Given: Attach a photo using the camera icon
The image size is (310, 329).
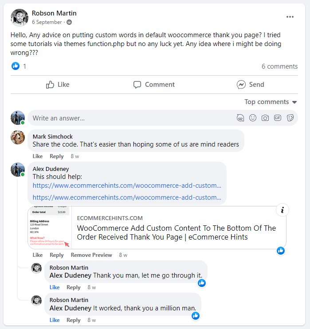Looking at the screenshot, I should point(265,118).
